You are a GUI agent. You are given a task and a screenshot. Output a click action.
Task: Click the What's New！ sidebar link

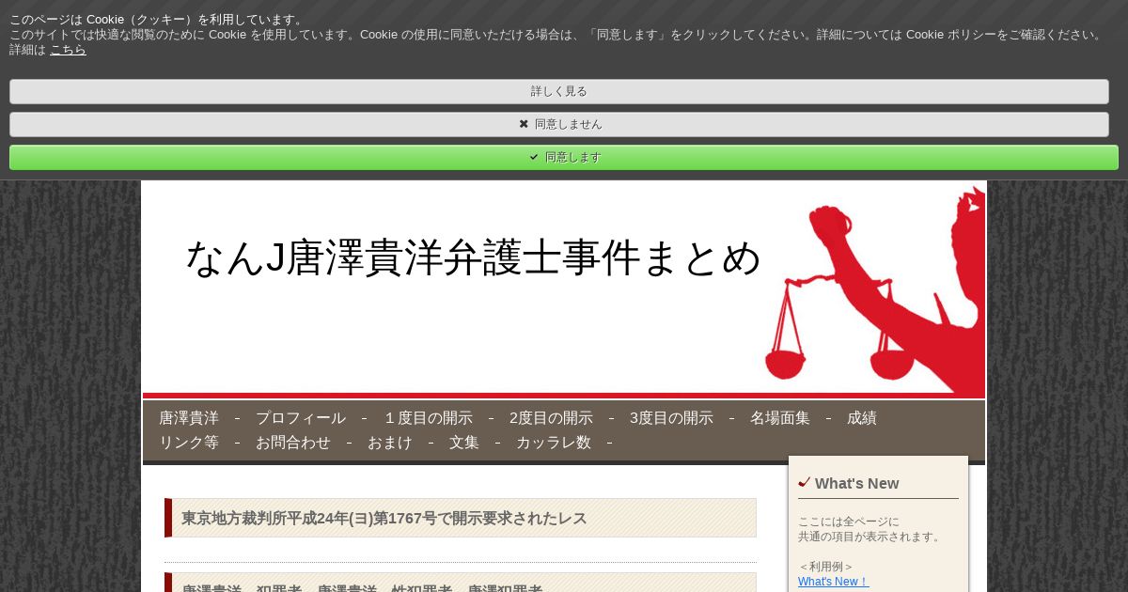834,582
